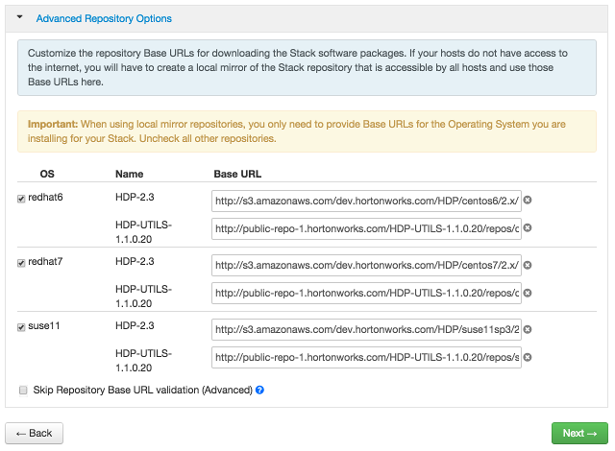
Task: Uncheck the suse11 OS checkbox
Action: pyautogui.click(x=21, y=327)
